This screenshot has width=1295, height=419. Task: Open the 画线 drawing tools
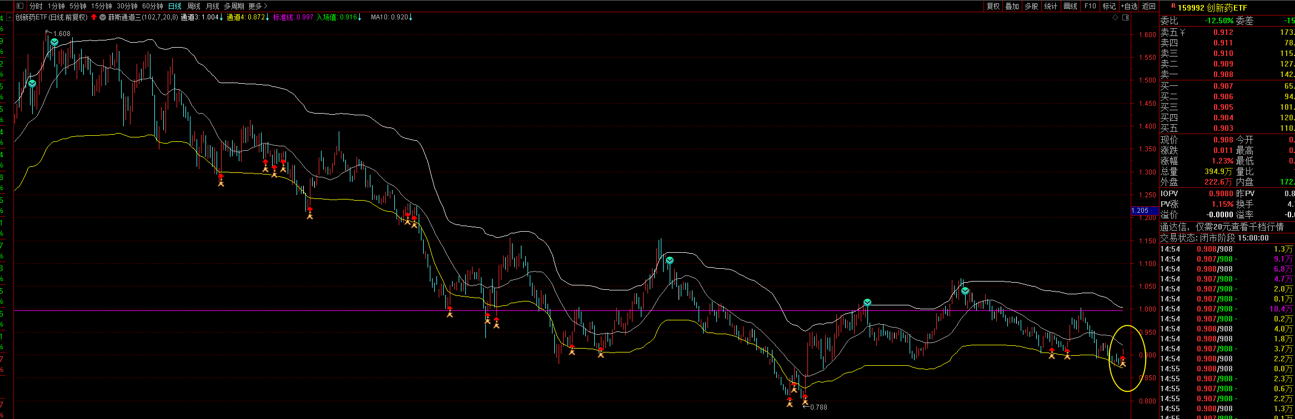pos(1070,6)
